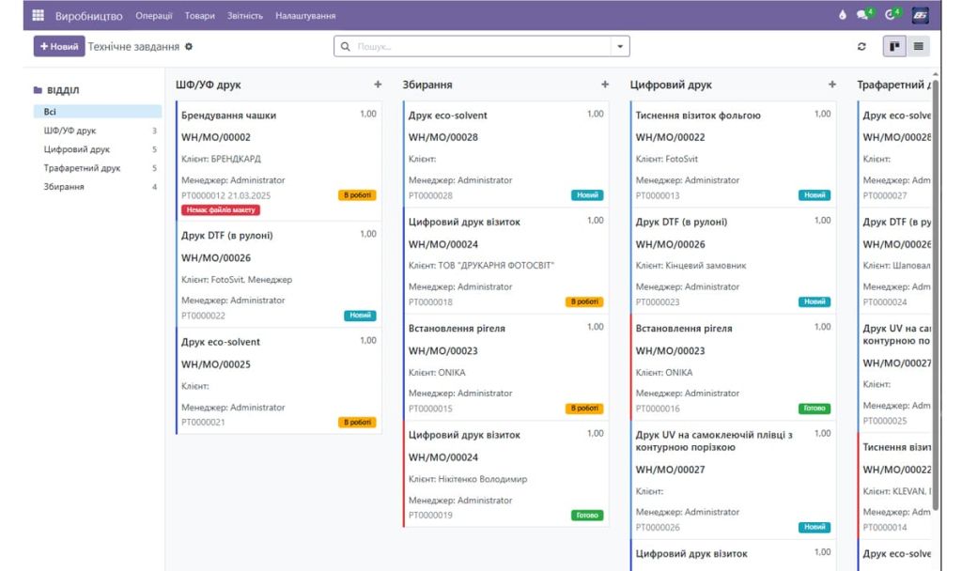Screen dimensions: 962x571
Task: Select Всі in department filter
Action: coord(51,112)
